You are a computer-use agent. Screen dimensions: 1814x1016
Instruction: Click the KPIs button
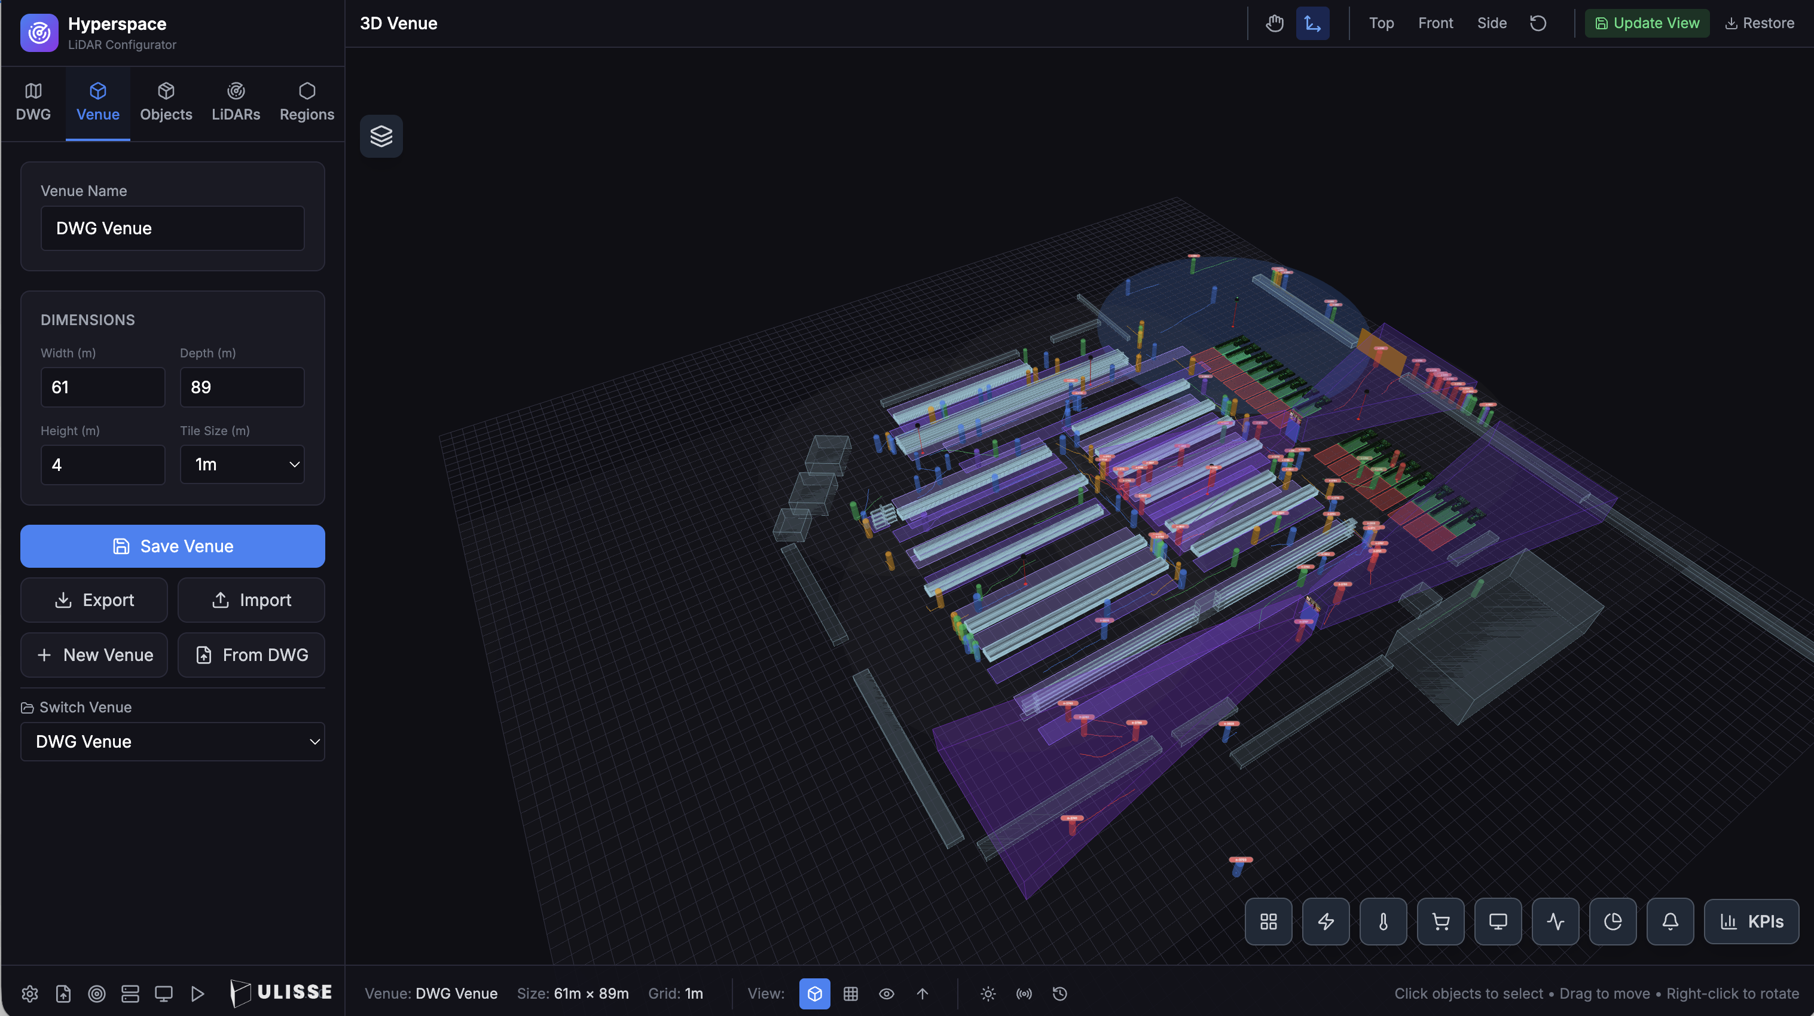(1752, 921)
